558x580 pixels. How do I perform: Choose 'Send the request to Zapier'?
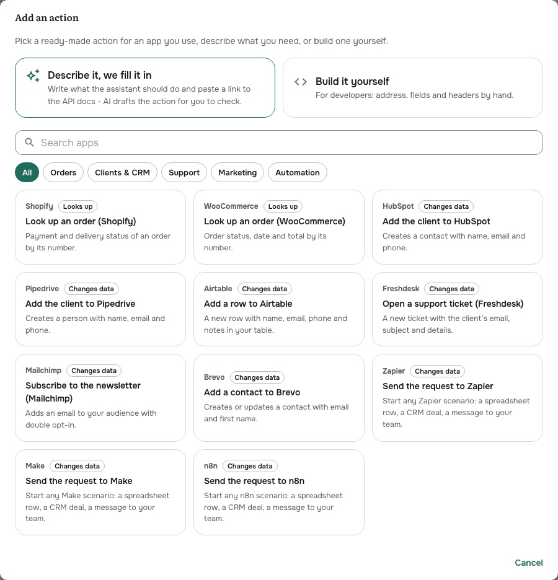pyautogui.click(x=458, y=398)
